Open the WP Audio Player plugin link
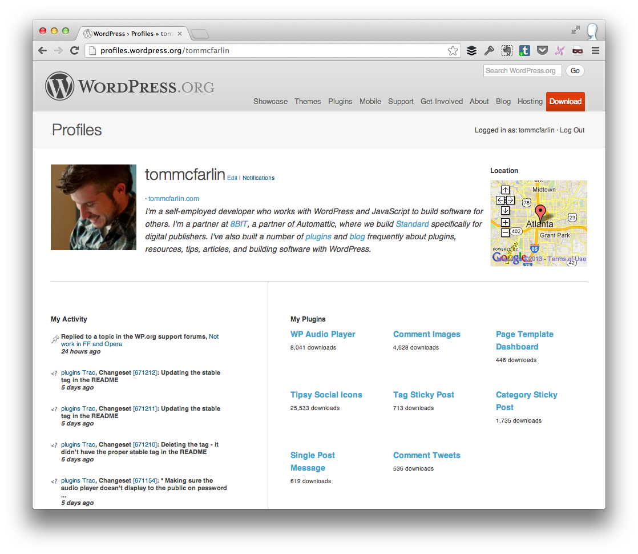Viewport: 638px width, 554px height. (x=322, y=334)
